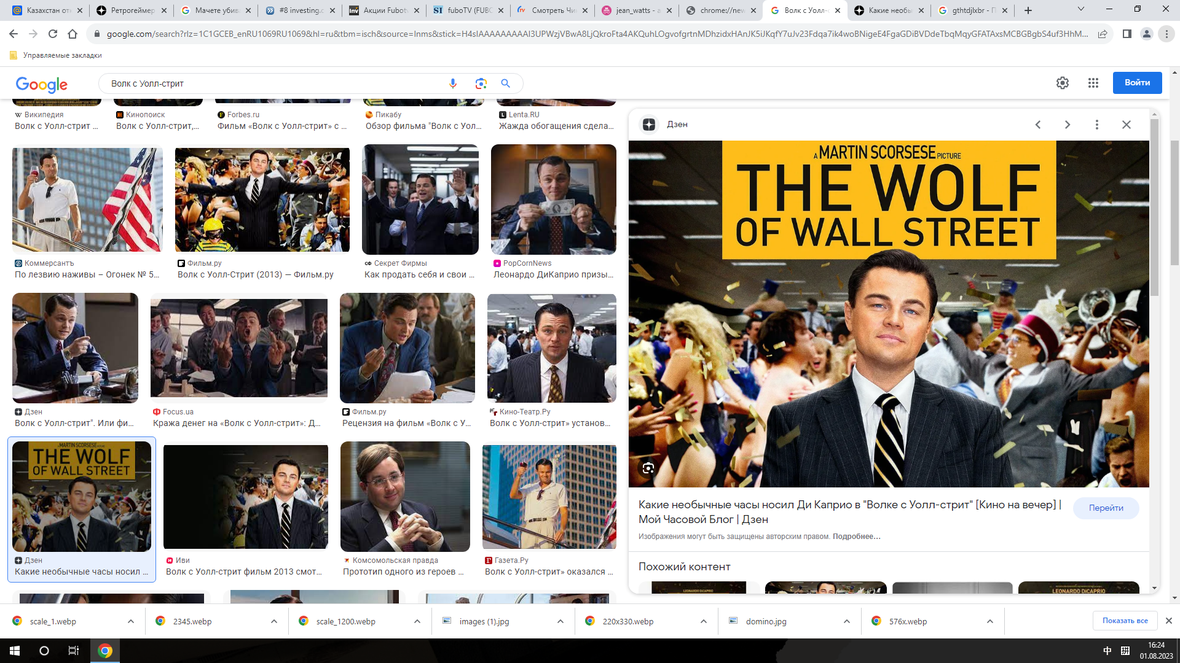
Task: Open the Подробнее copyright link
Action: click(x=856, y=537)
